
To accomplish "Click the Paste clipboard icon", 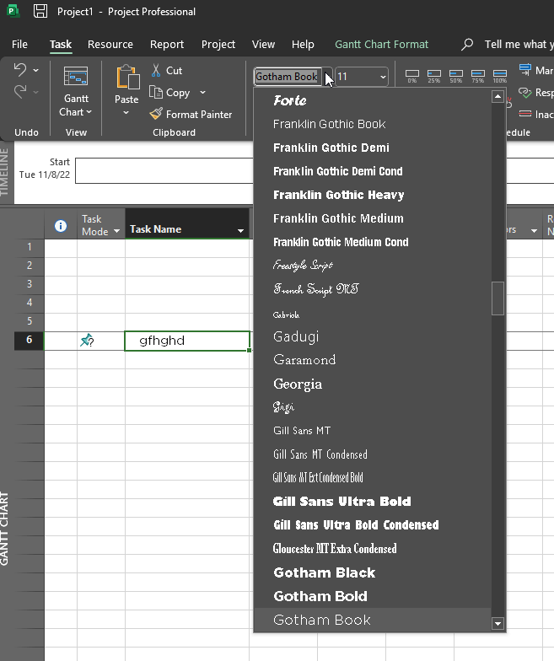I will 126,78.
